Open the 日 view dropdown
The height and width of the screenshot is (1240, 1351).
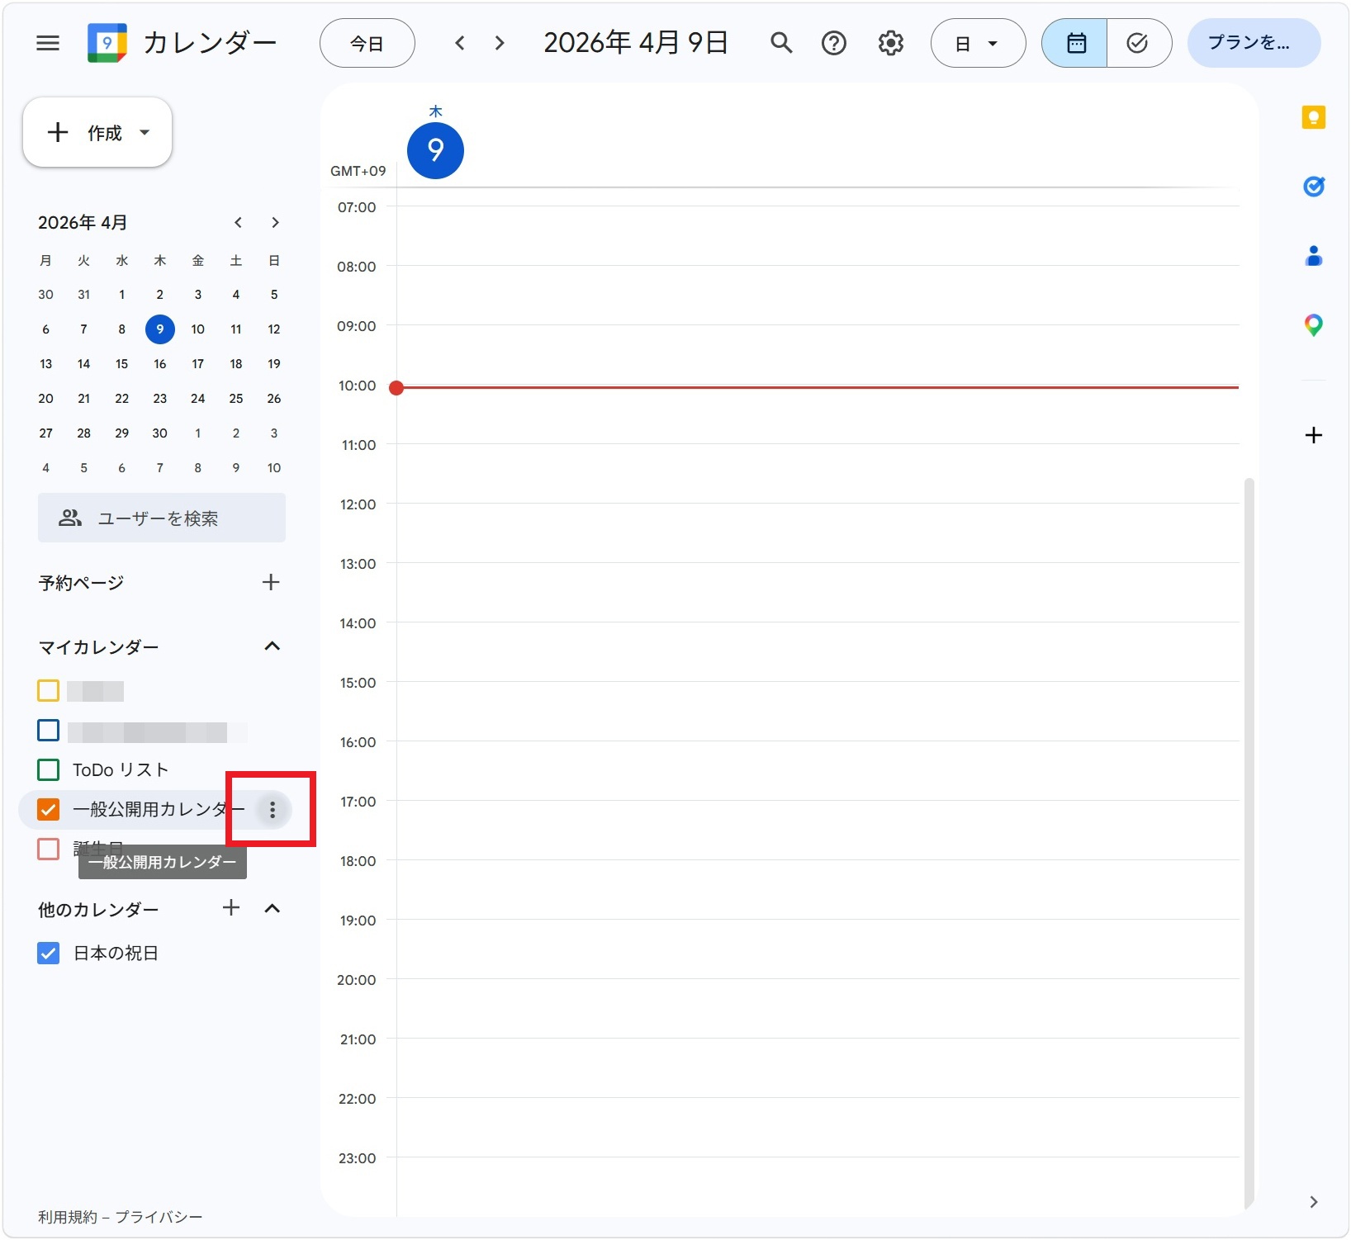point(978,43)
